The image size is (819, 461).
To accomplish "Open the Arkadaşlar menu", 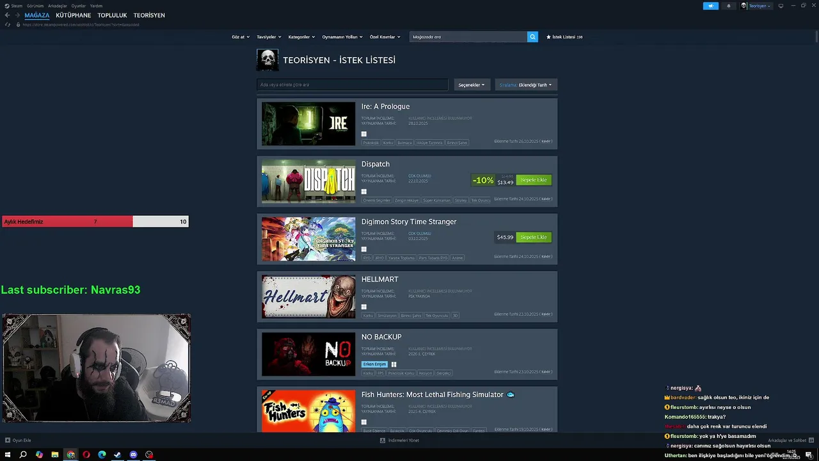I will (58, 6).
